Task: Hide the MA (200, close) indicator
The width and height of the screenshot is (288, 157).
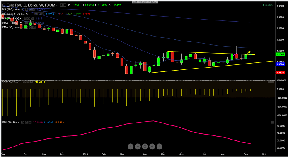Action: [26, 10]
